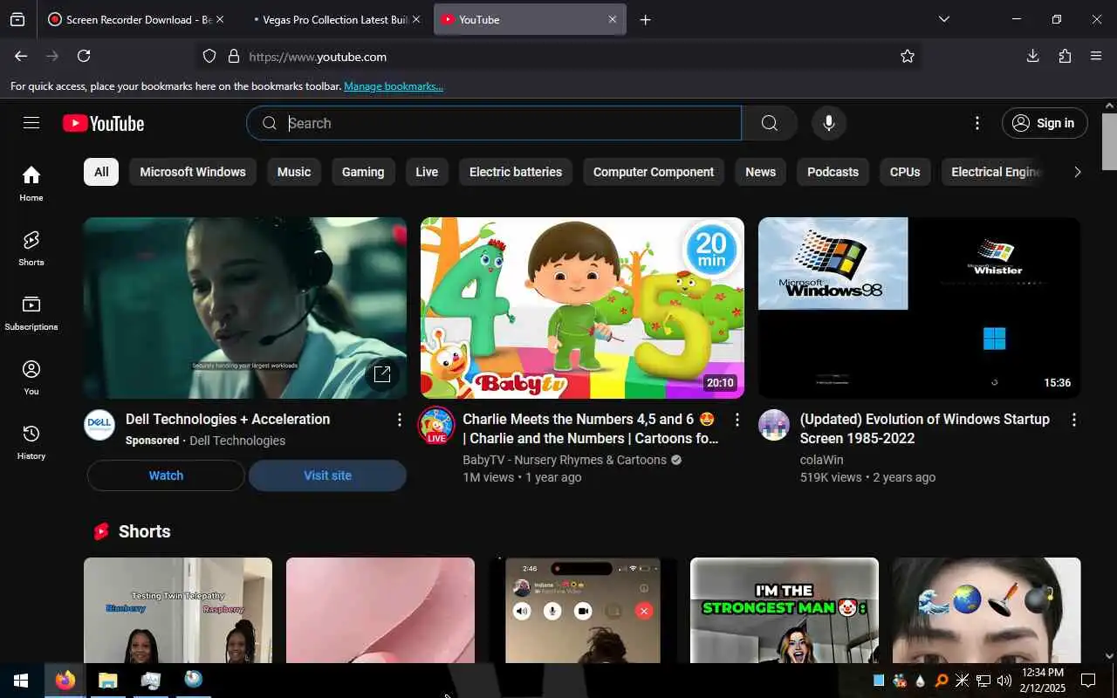Image resolution: width=1117 pixels, height=698 pixels.
Task: Select the Music filter chip
Action: coord(294,172)
